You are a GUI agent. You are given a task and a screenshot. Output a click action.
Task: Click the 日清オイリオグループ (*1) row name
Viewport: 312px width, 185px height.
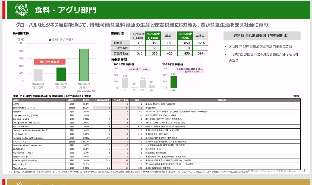click(x=24, y=108)
